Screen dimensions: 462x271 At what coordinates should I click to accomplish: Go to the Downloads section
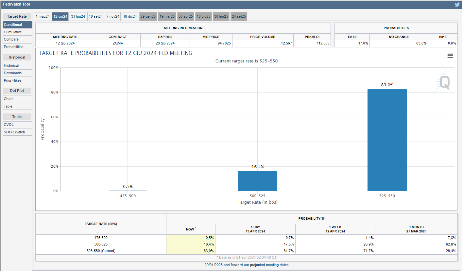click(x=17, y=73)
